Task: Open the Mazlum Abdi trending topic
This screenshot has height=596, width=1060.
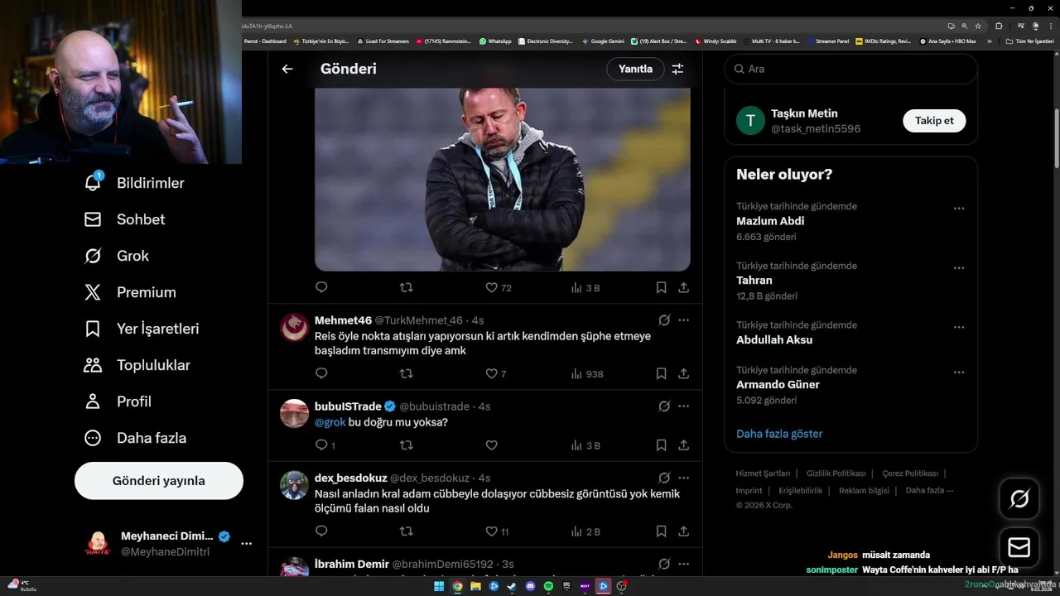Action: pos(770,221)
